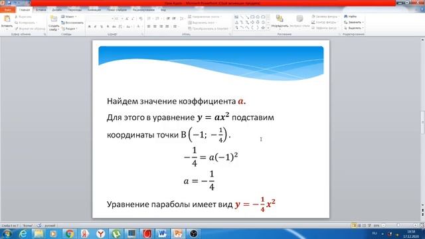Image resolution: width=425 pixels, height=239 pixels.
Task: Click the Вставить (Paste) clipboard icon
Action: click(x=7, y=19)
